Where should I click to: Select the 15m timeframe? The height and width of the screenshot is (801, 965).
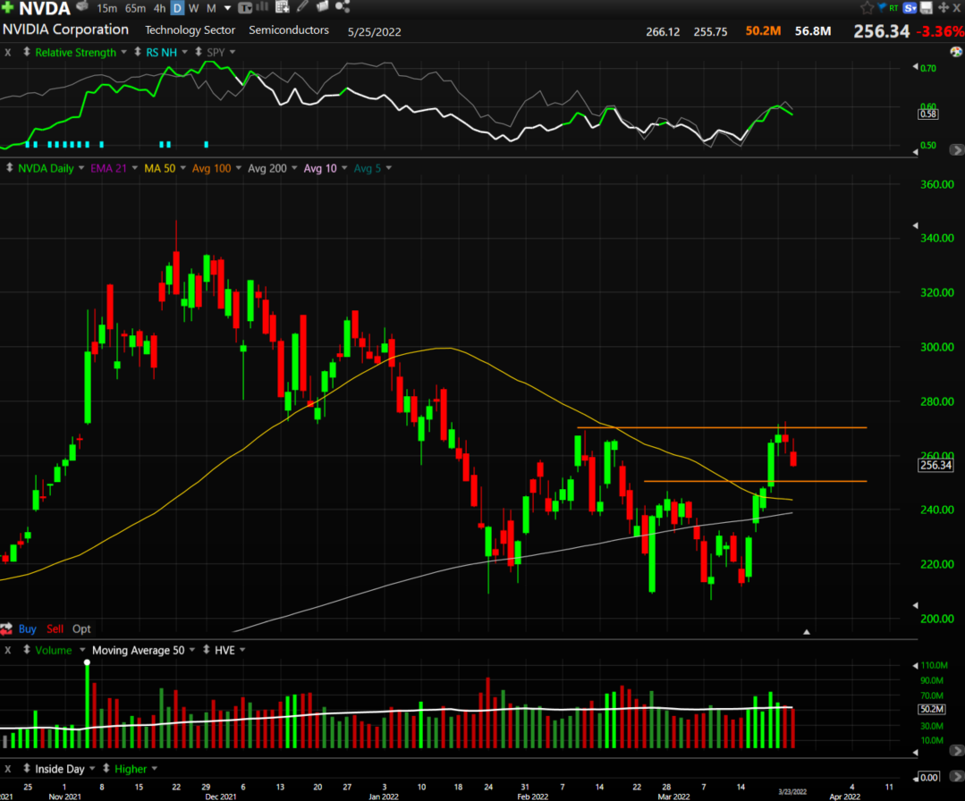106,9
